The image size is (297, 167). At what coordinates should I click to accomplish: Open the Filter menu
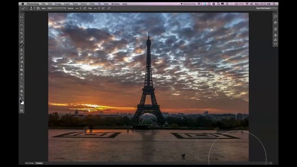tap(92, 4)
